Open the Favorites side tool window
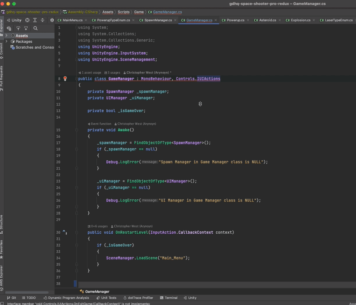 click(x=1, y=249)
